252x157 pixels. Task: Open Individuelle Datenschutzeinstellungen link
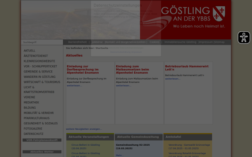pyautogui.click(x=126, y=48)
